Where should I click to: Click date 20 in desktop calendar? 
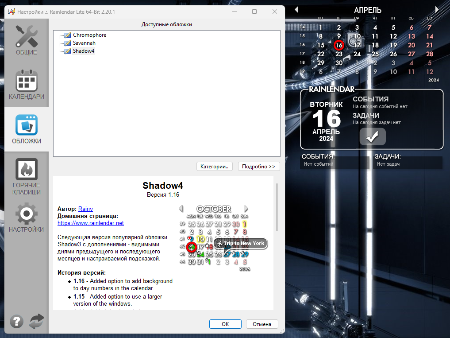click(412, 45)
